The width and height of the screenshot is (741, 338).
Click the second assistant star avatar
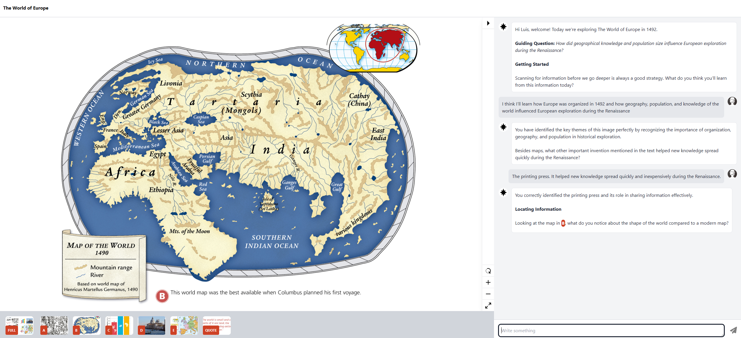click(x=504, y=127)
